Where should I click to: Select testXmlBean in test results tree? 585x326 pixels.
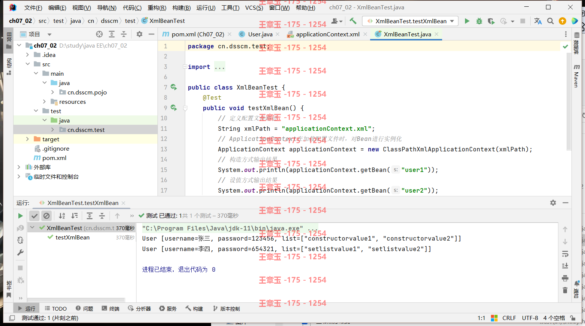[72, 237]
